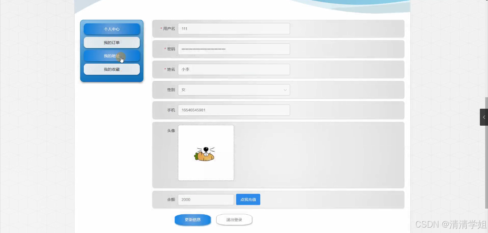The width and height of the screenshot is (488, 233).
Task: Click the 性别 dropdown chevron arrow
Action: [285, 90]
